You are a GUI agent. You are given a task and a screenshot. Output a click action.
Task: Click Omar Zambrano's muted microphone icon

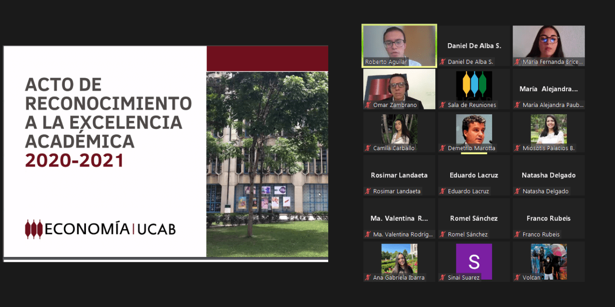pos(368,105)
